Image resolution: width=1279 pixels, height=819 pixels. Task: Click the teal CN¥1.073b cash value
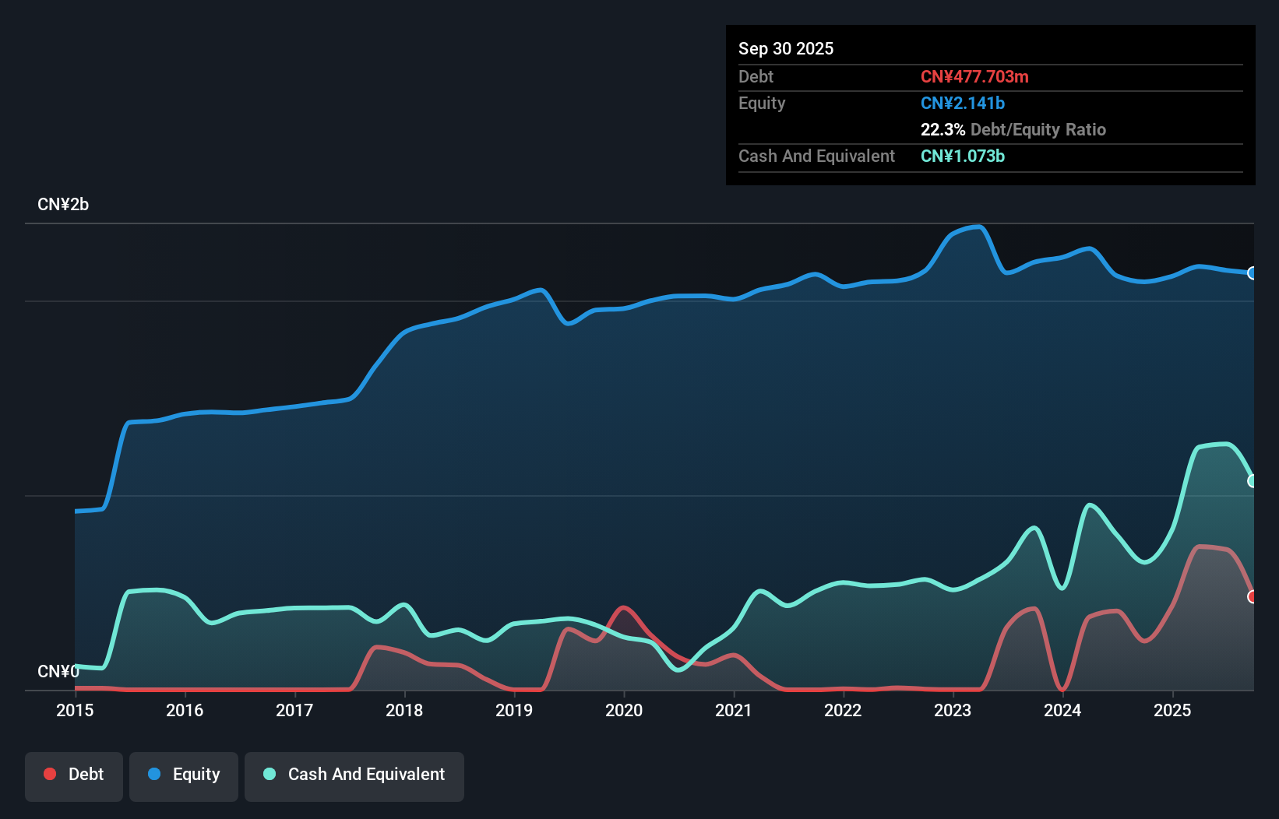point(963,156)
